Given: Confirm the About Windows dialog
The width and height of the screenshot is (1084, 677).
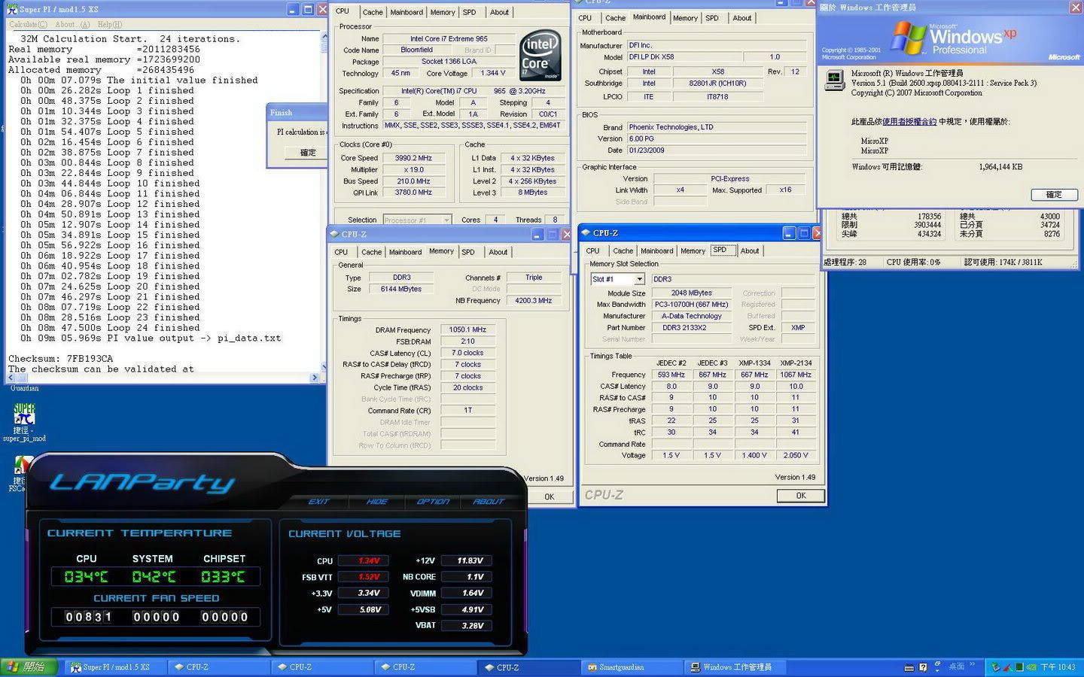Looking at the screenshot, I should tap(1054, 194).
